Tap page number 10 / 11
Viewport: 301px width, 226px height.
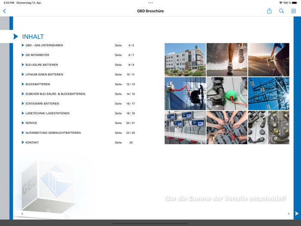[131, 74]
